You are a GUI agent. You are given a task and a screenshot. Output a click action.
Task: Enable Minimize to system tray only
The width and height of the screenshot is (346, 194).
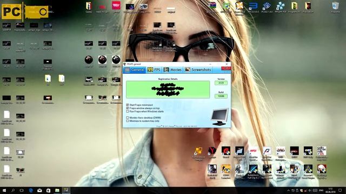point(128,121)
